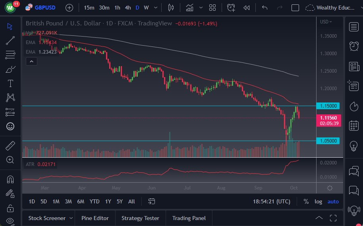Switch to the Pine Editor tab

95,218
